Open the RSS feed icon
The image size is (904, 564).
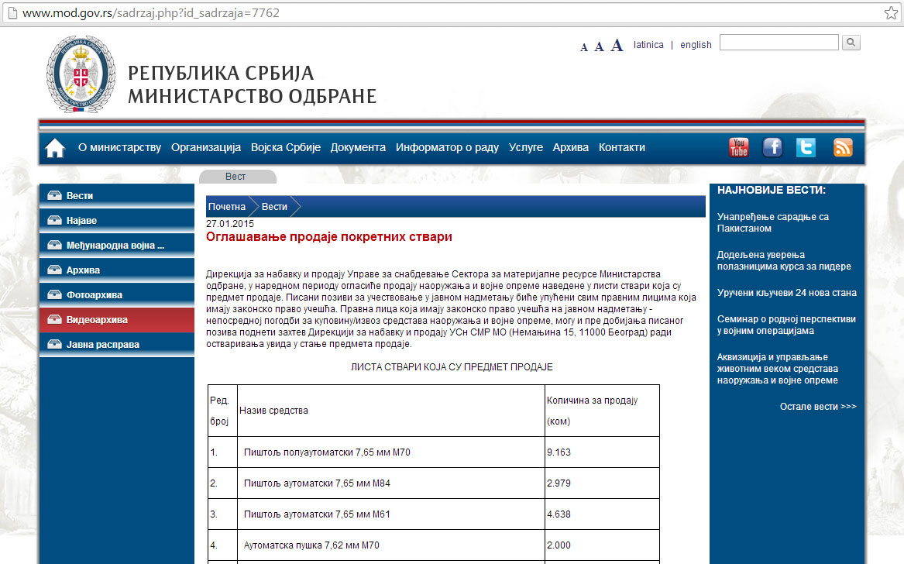pos(843,148)
